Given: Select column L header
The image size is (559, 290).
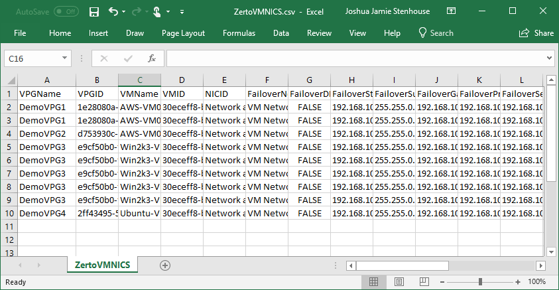Looking at the screenshot, I should pyautogui.click(x=522, y=80).
